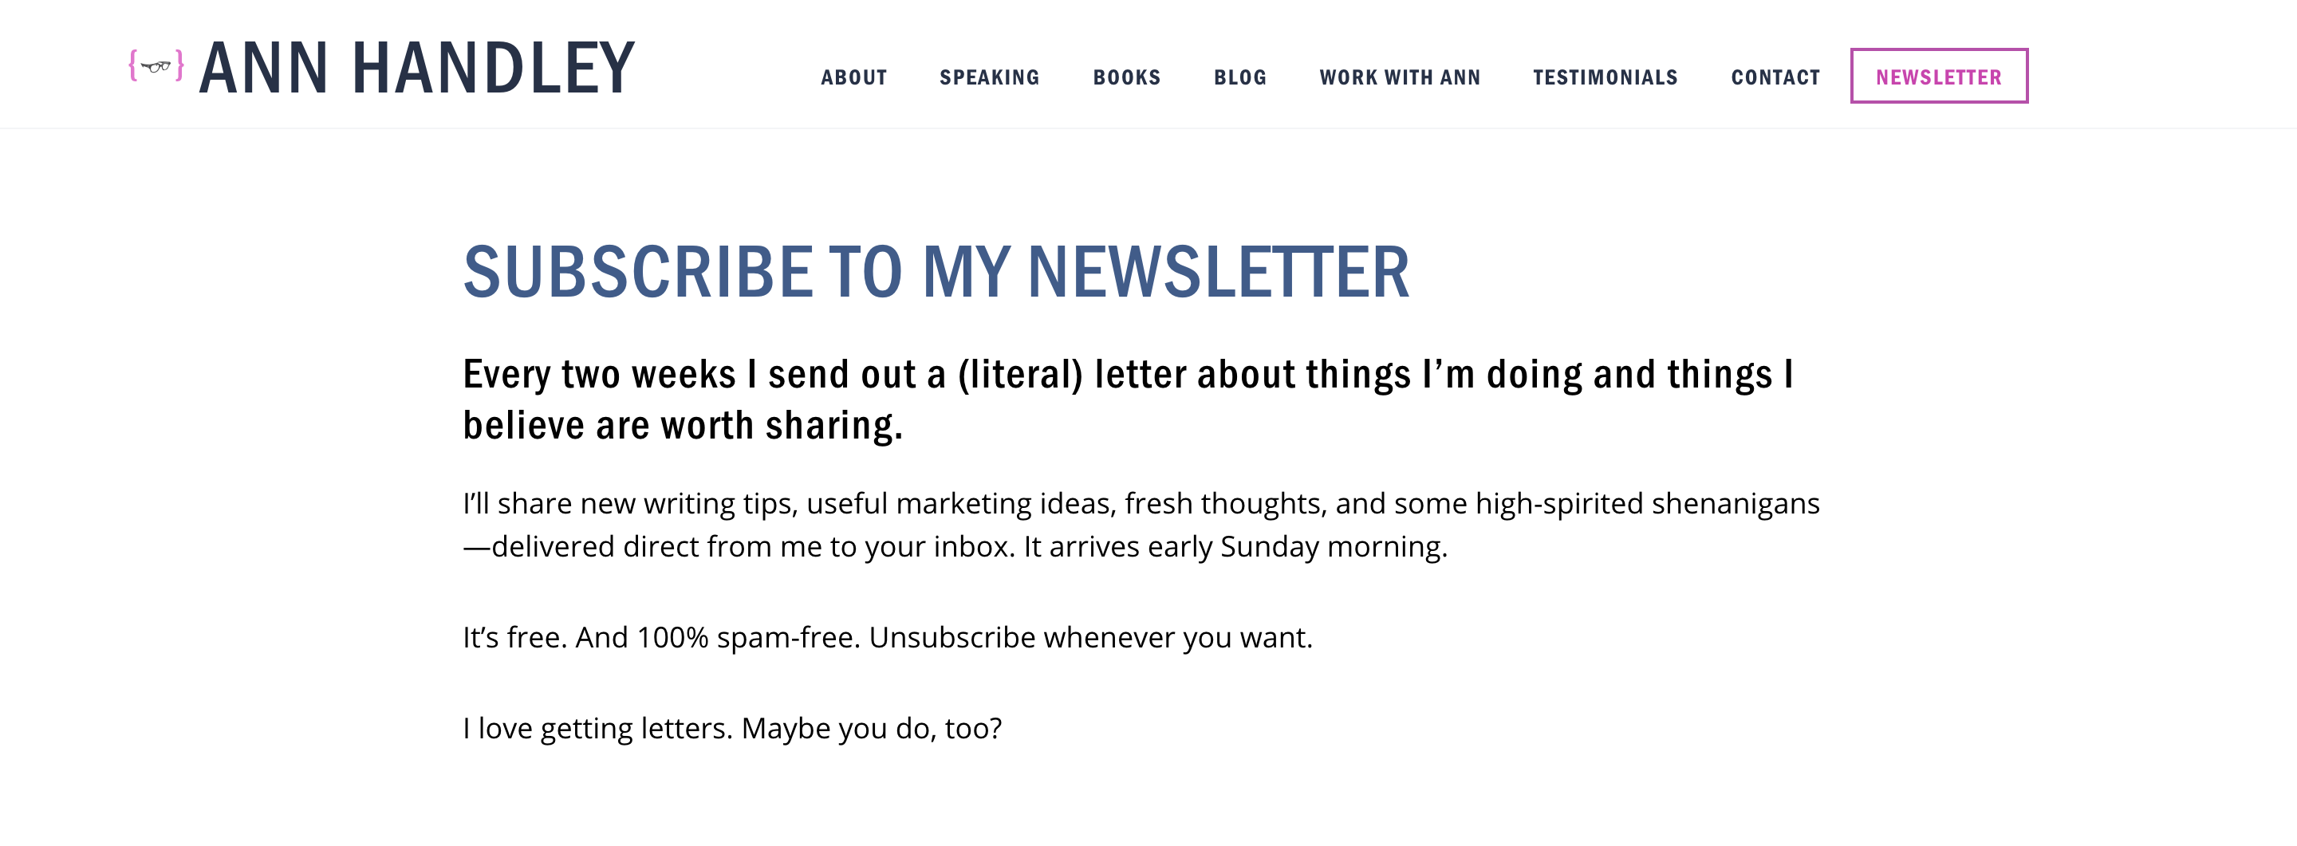
Task: Click the 'I love getting letters' line
Action: click(x=731, y=728)
